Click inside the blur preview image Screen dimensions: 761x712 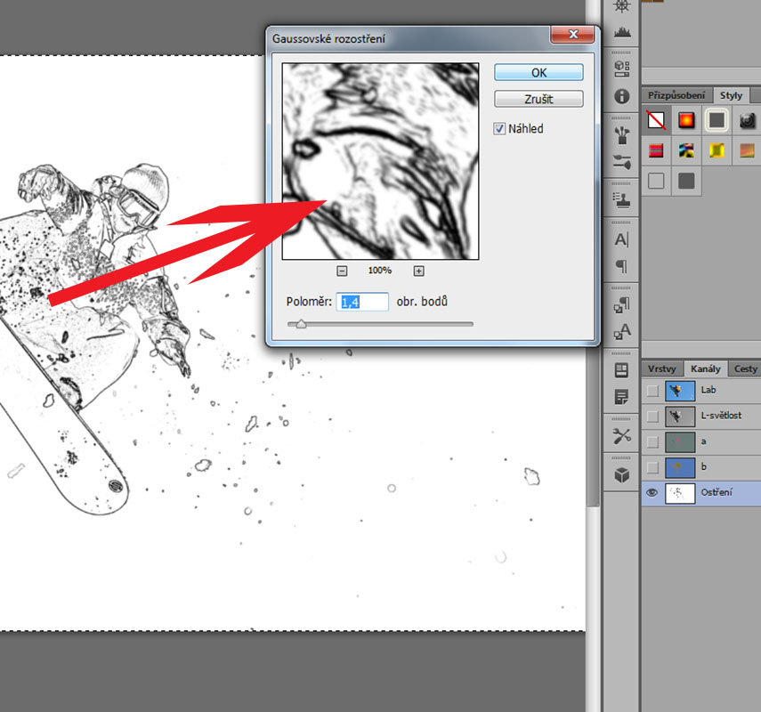(381, 161)
